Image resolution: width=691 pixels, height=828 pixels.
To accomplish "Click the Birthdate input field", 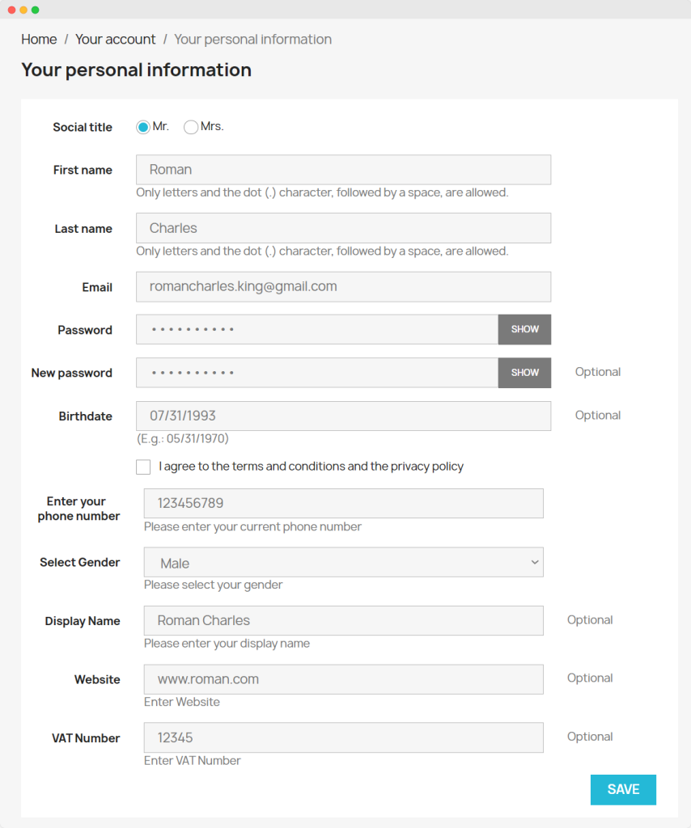I will pos(343,416).
